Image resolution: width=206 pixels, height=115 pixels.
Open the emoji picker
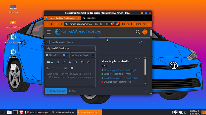click(66, 68)
